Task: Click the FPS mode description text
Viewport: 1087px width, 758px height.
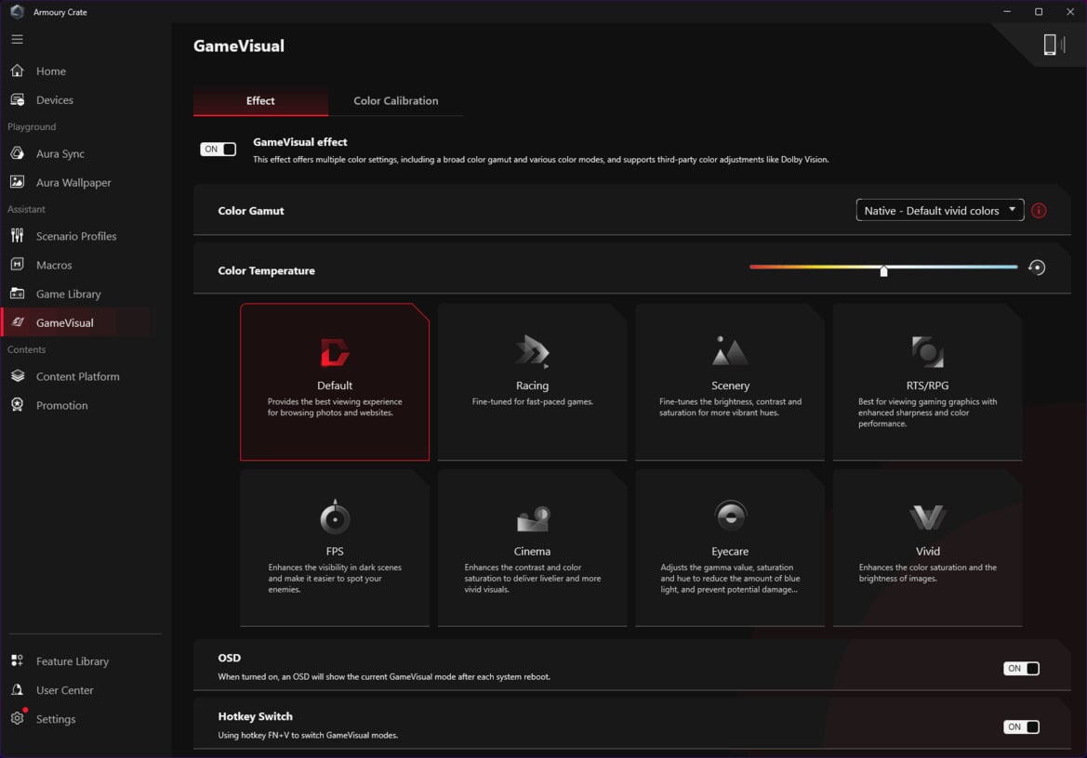Action: tap(335, 579)
